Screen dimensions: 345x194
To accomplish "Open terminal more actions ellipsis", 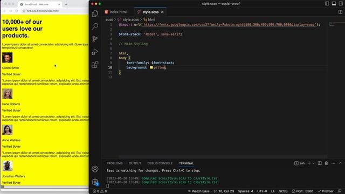I will tap(333, 163).
